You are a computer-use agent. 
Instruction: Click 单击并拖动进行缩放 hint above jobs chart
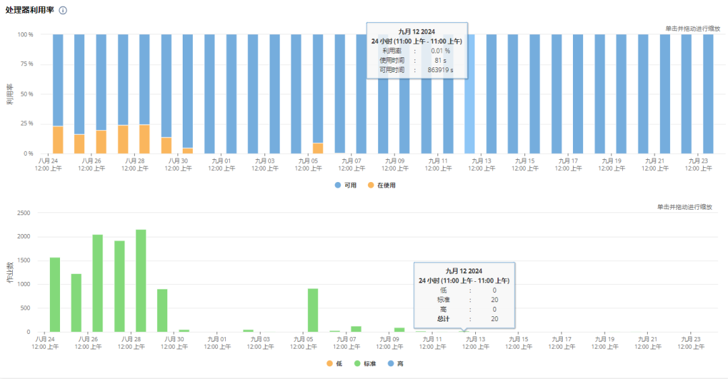pyautogui.click(x=684, y=207)
